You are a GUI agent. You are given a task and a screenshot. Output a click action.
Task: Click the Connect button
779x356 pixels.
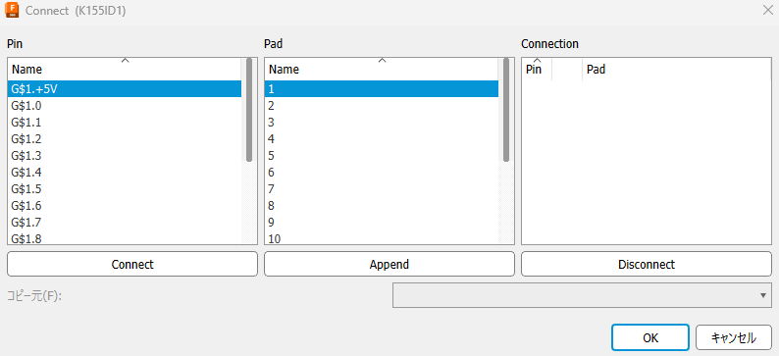pyautogui.click(x=132, y=264)
